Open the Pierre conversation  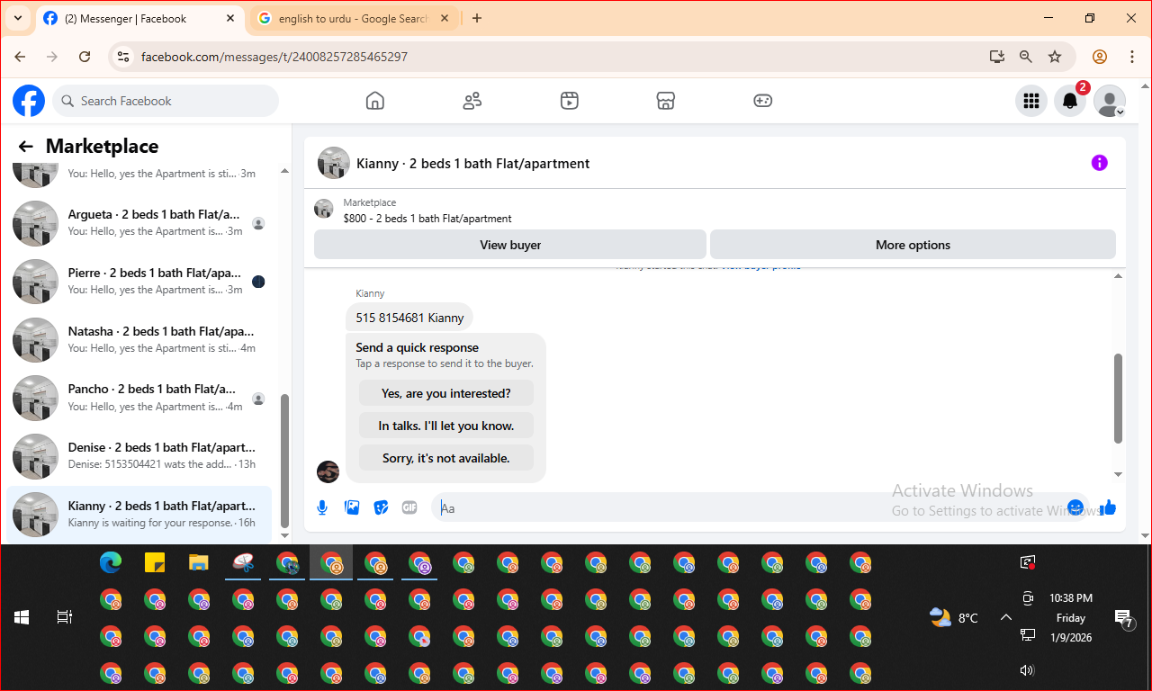140,282
